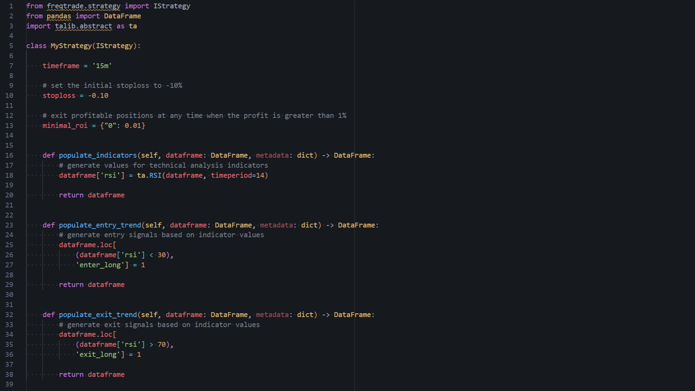
Task: Click 'metadata' parameter in populate_exit_trend
Action: 272,315
